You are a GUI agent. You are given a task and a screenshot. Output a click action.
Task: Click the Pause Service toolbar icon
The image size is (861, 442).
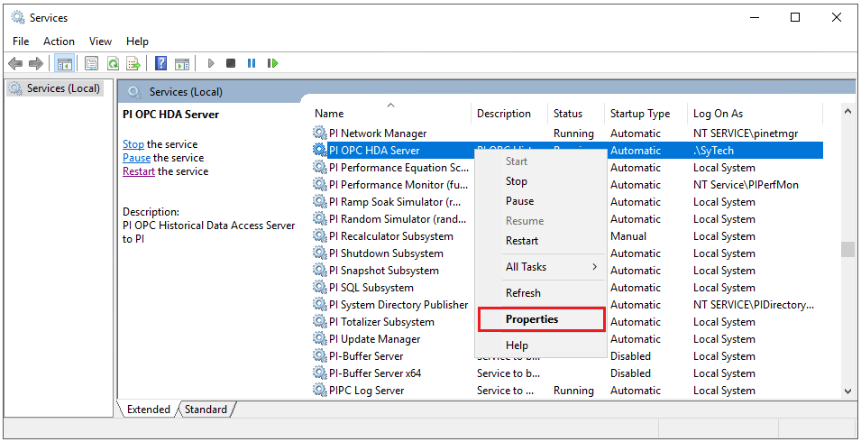(252, 64)
